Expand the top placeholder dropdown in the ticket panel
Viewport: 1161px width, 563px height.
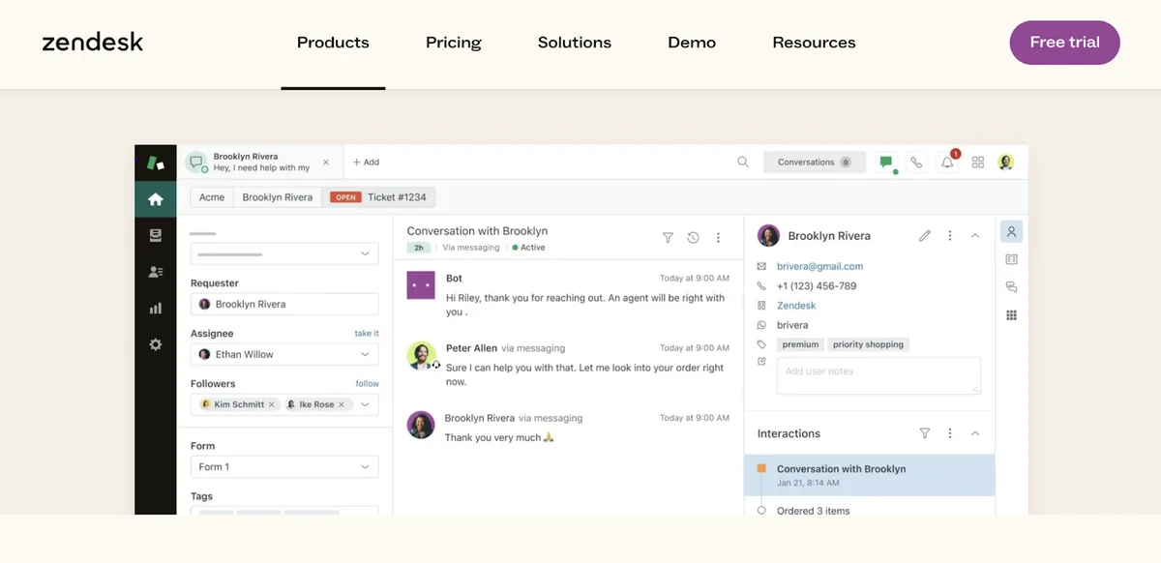(x=284, y=253)
